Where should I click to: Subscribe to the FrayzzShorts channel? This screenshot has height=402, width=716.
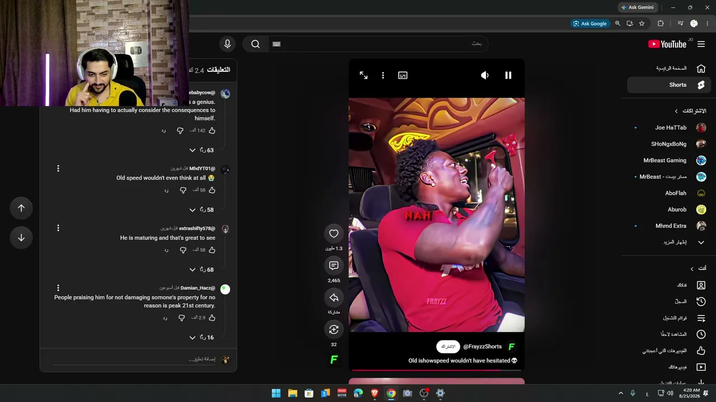pos(448,347)
